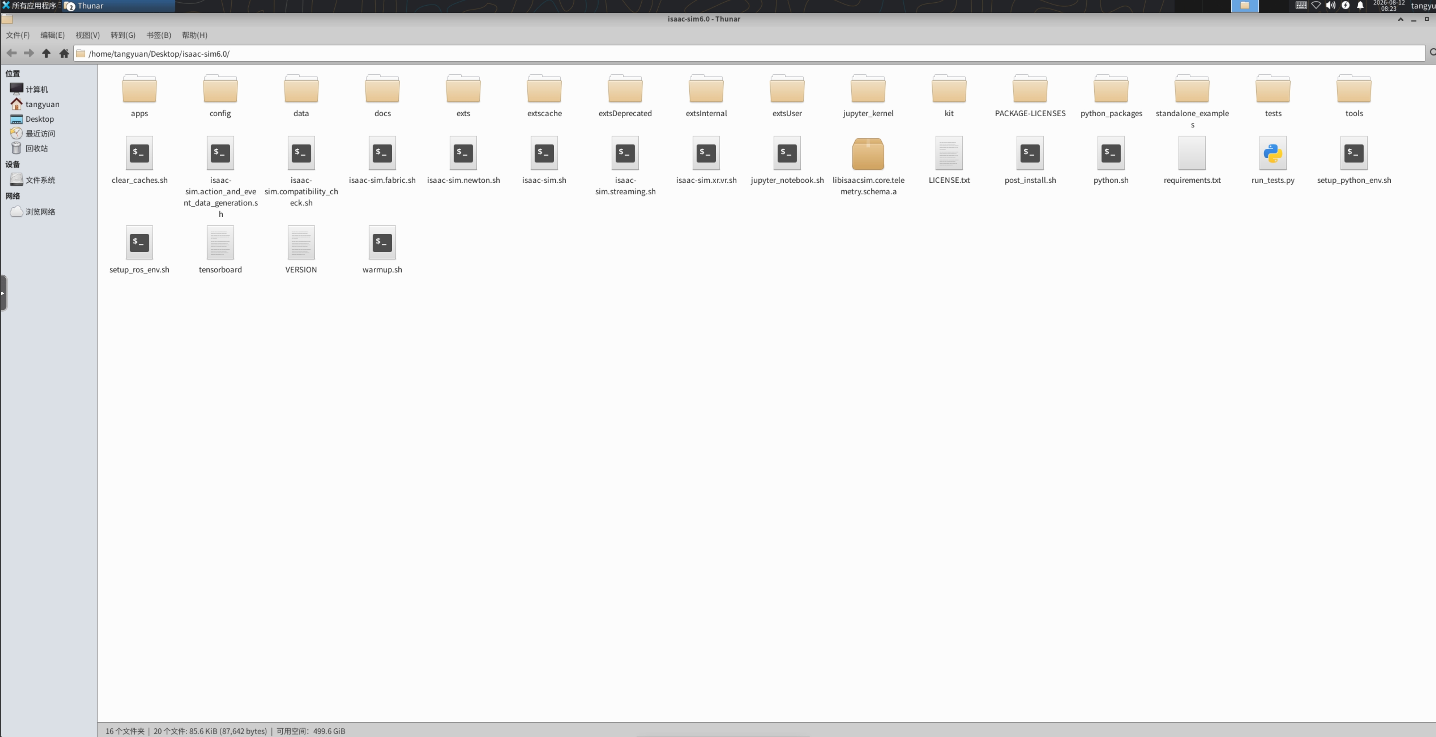The width and height of the screenshot is (1436, 737).
Task: Select the clear_caches.sh script
Action: coord(139,153)
